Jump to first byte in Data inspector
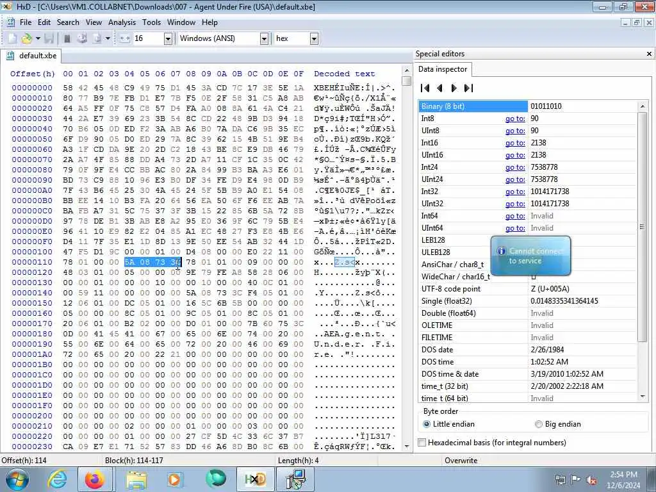656x492 pixels. (425, 88)
